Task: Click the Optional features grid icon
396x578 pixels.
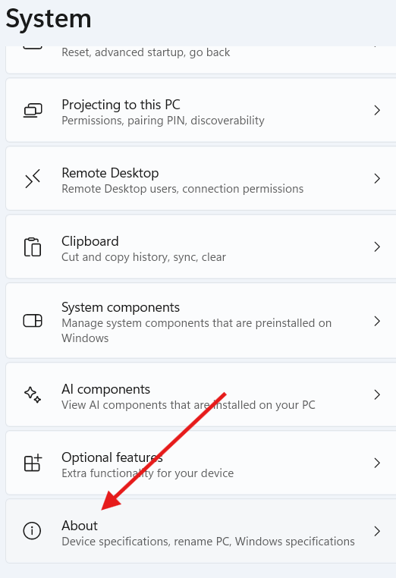Action: pos(33,463)
